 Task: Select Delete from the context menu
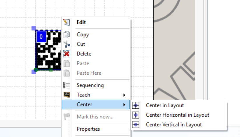click(84, 54)
